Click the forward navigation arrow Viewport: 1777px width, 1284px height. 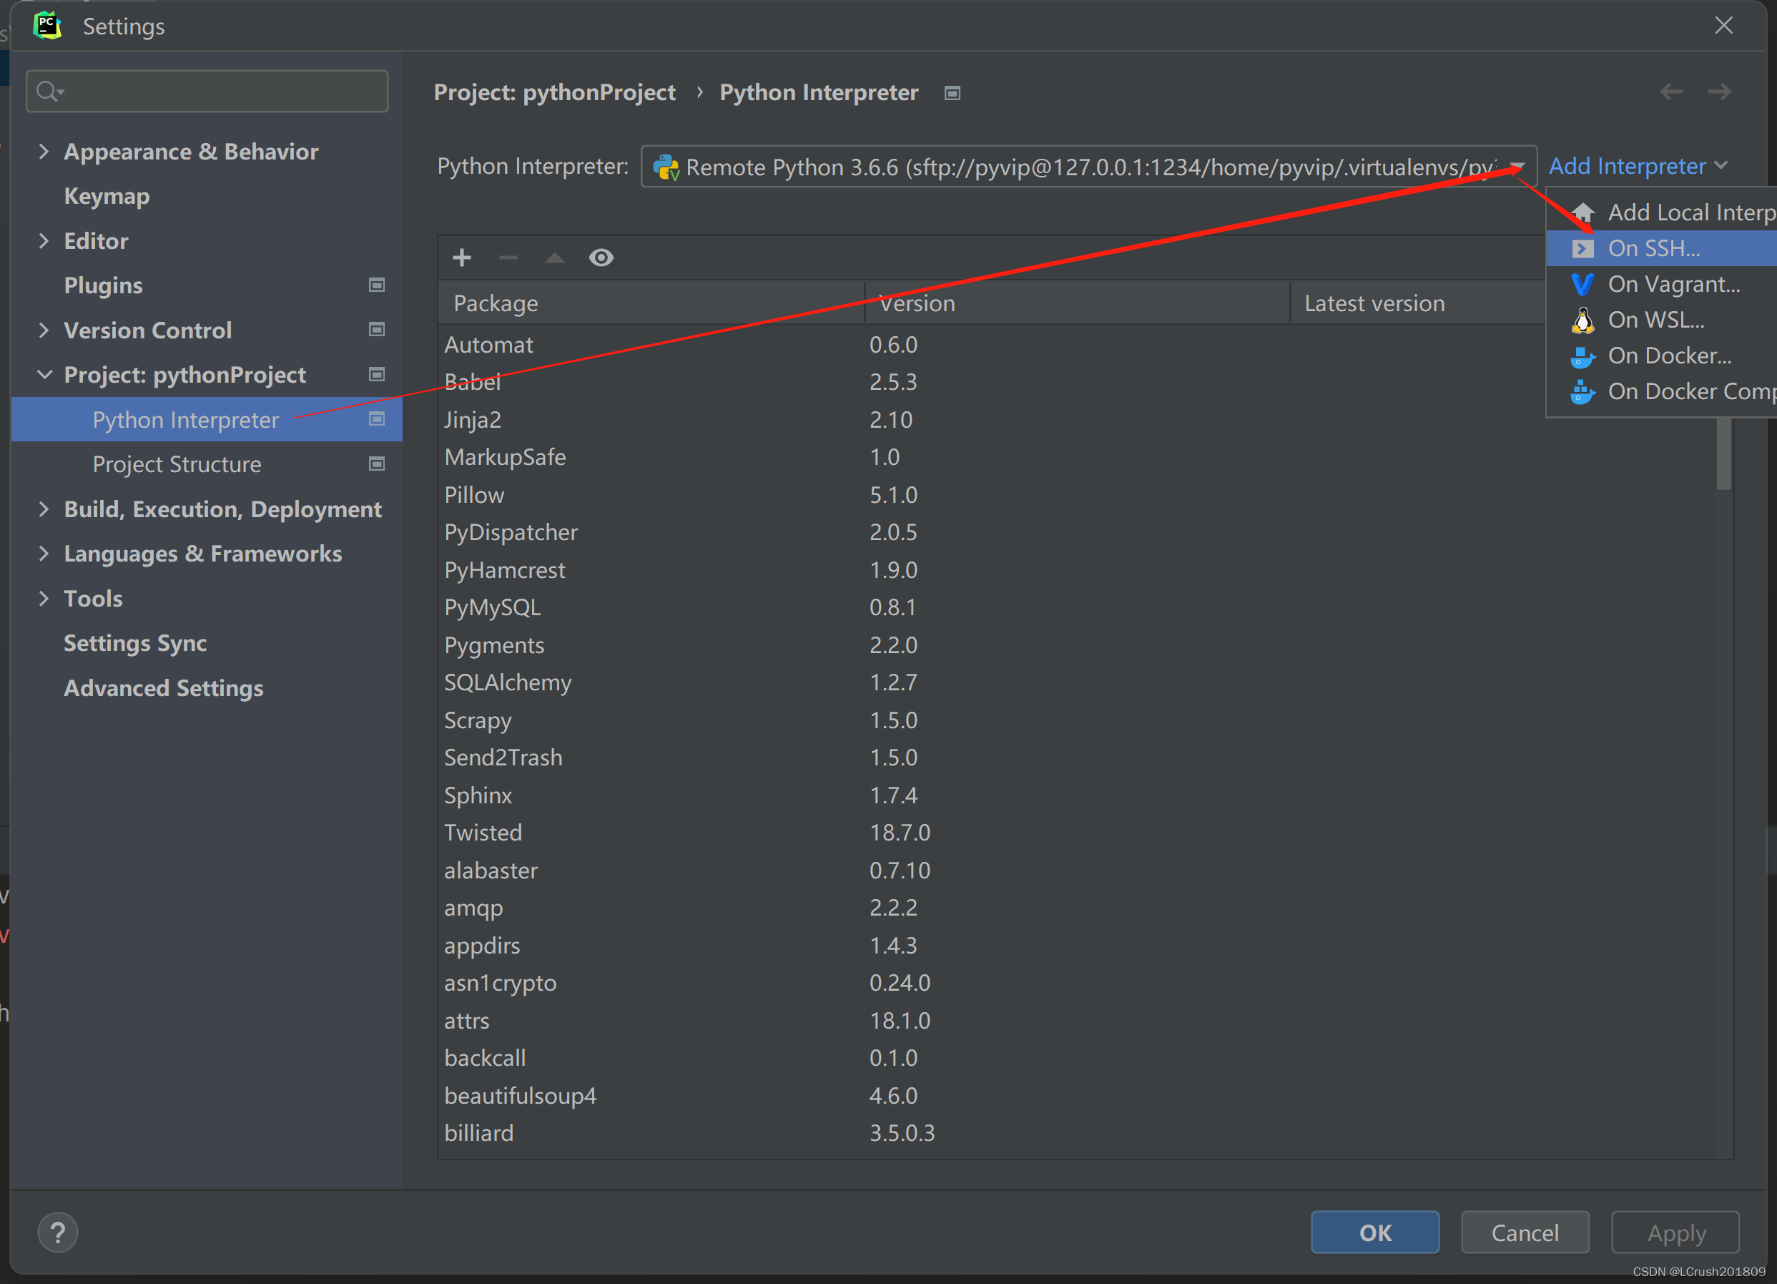click(x=1719, y=92)
